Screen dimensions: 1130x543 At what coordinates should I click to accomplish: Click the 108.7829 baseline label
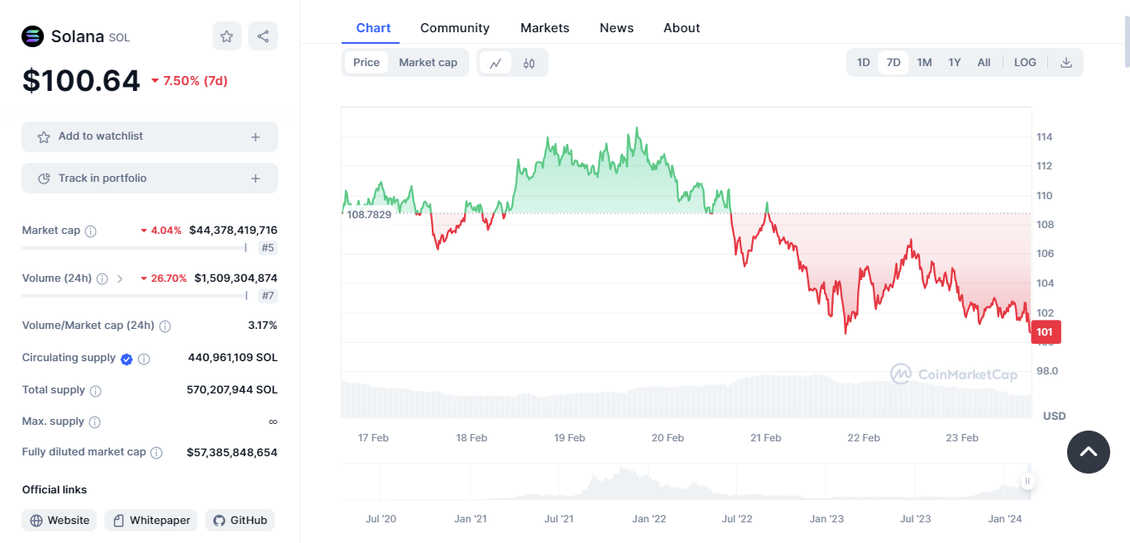point(369,215)
